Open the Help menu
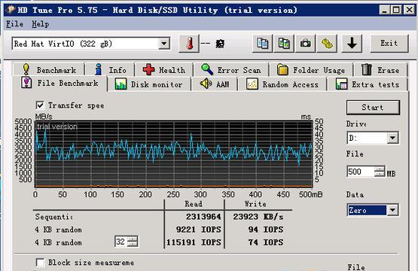The height and width of the screenshot is (271, 418). [x=41, y=24]
